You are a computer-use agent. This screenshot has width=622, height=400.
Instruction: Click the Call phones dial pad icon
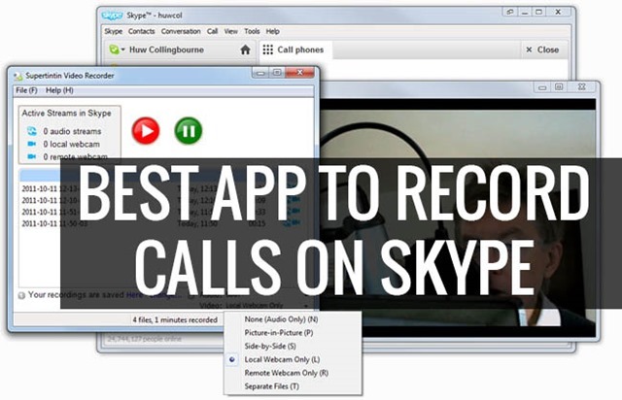point(268,50)
